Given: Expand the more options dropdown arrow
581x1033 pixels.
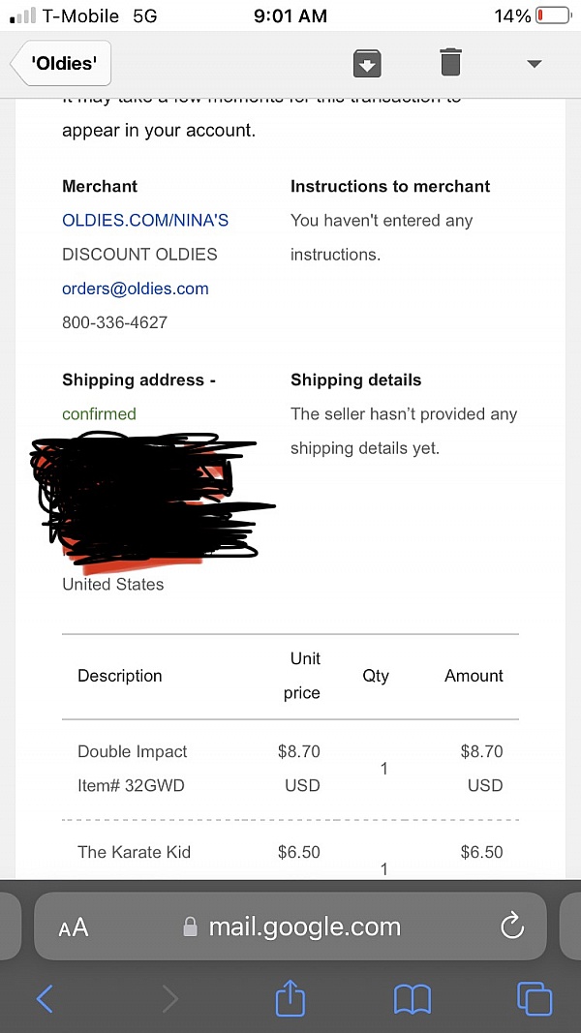Looking at the screenshot, I should click(534, 64).
